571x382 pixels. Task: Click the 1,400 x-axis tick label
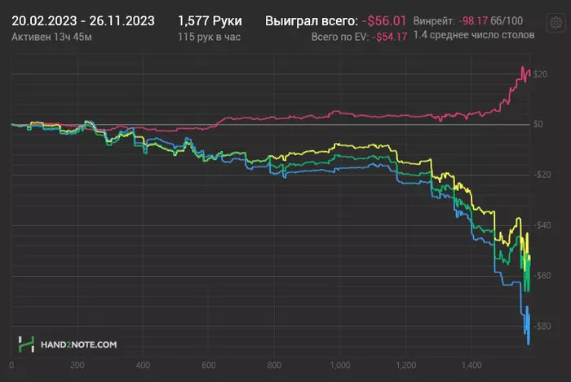tap(471, 365)
